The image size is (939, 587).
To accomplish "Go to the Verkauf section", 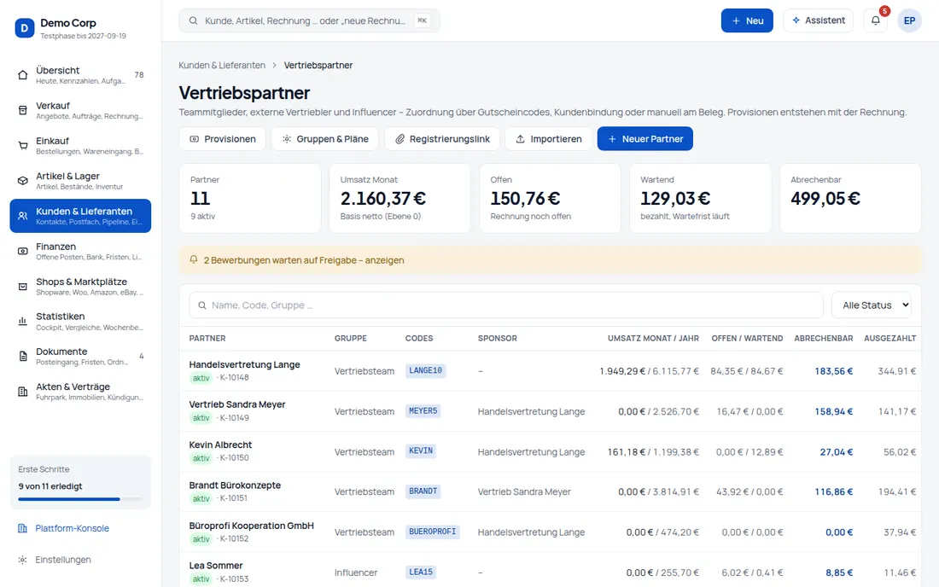I will (x=80, y=110).
